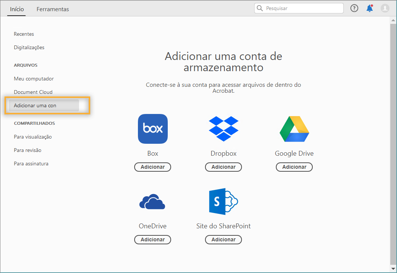The height and width of the screenshot is (273, 397).
Task: Click the SharePoint site logo
Action: [224, 201]
